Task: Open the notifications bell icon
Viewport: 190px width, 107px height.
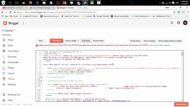Action: point(178,23)
